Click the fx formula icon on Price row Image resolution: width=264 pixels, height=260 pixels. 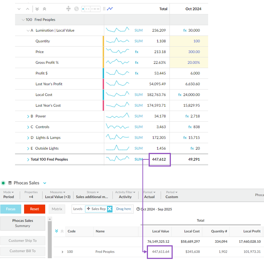point(136,52)
